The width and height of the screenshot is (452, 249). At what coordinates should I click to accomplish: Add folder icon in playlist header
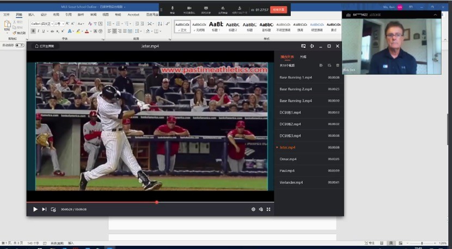pyautogui.click(x=329, y=65)
